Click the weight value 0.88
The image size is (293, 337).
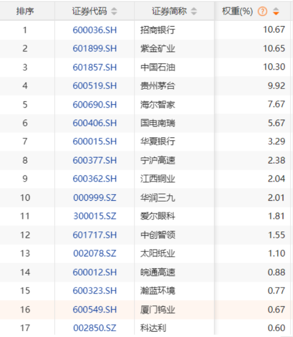(276, 272)
